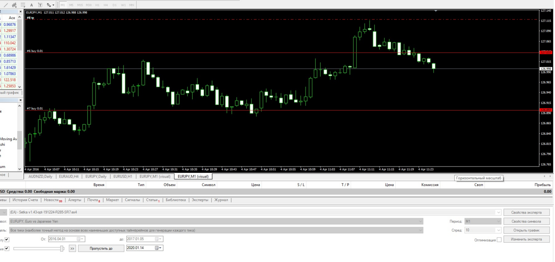
Task: Open the Алерты tab
Action: [75, 200]
